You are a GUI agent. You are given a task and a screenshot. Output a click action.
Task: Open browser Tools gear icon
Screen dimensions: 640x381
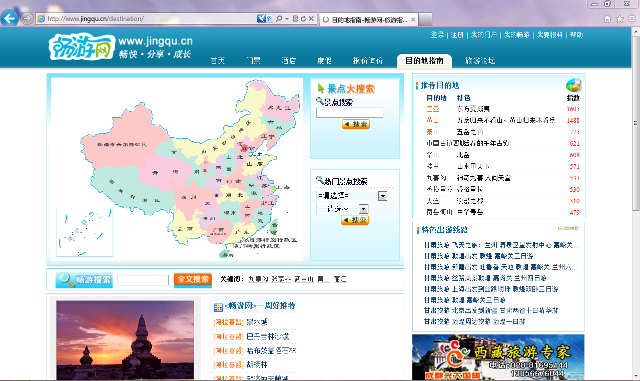click(632, 19)
